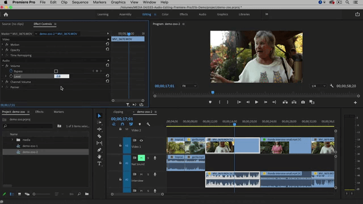Select the Razor tool
This screenshot has height=204, width=363.
[x=99, y=136]
